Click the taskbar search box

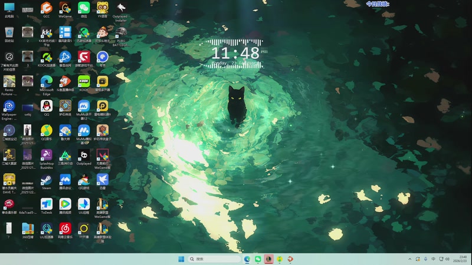[x=214, y=259]
